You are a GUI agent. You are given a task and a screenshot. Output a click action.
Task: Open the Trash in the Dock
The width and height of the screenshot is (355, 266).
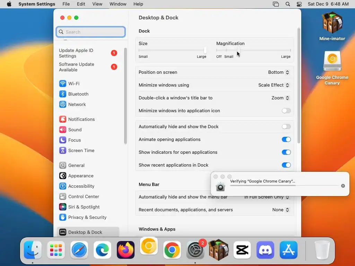pos(322,250)
